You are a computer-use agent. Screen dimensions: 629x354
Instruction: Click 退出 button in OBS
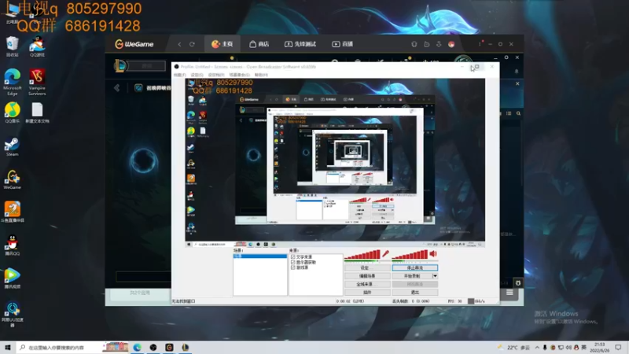pyautogui.click(x=415, y=293)
